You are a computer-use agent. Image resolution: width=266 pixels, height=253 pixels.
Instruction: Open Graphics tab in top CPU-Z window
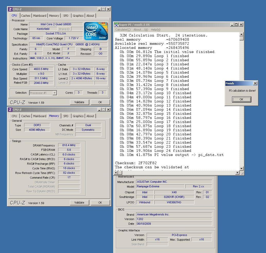pos(78,16)
